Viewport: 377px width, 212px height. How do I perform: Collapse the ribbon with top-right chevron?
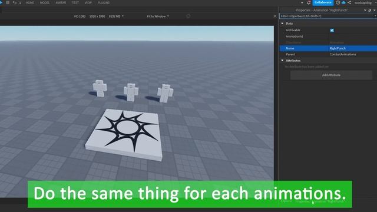[x=302, y=2]
